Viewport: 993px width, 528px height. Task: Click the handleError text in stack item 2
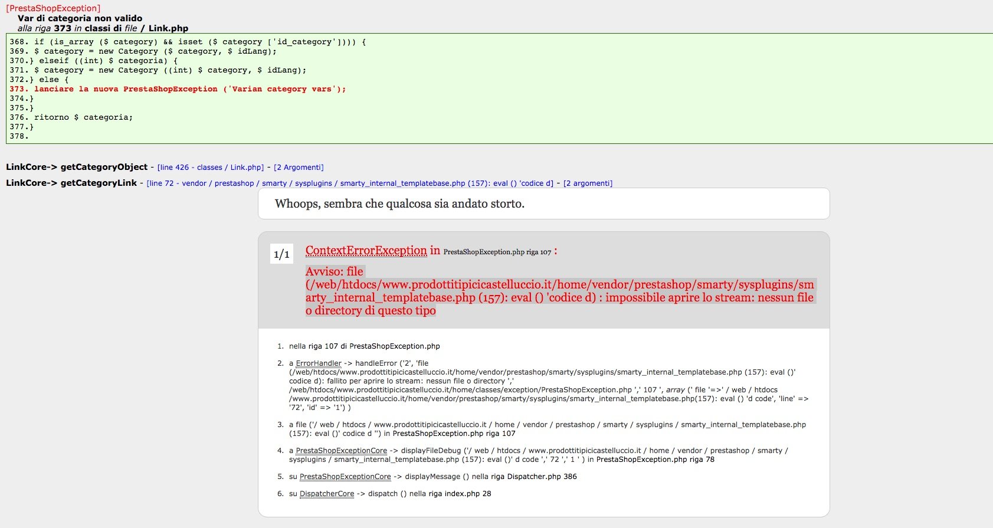point(376,363)
